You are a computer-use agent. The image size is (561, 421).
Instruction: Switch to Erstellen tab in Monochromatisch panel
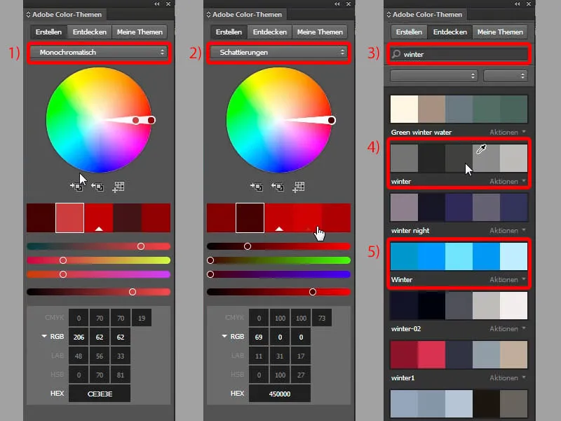[48, 32]
